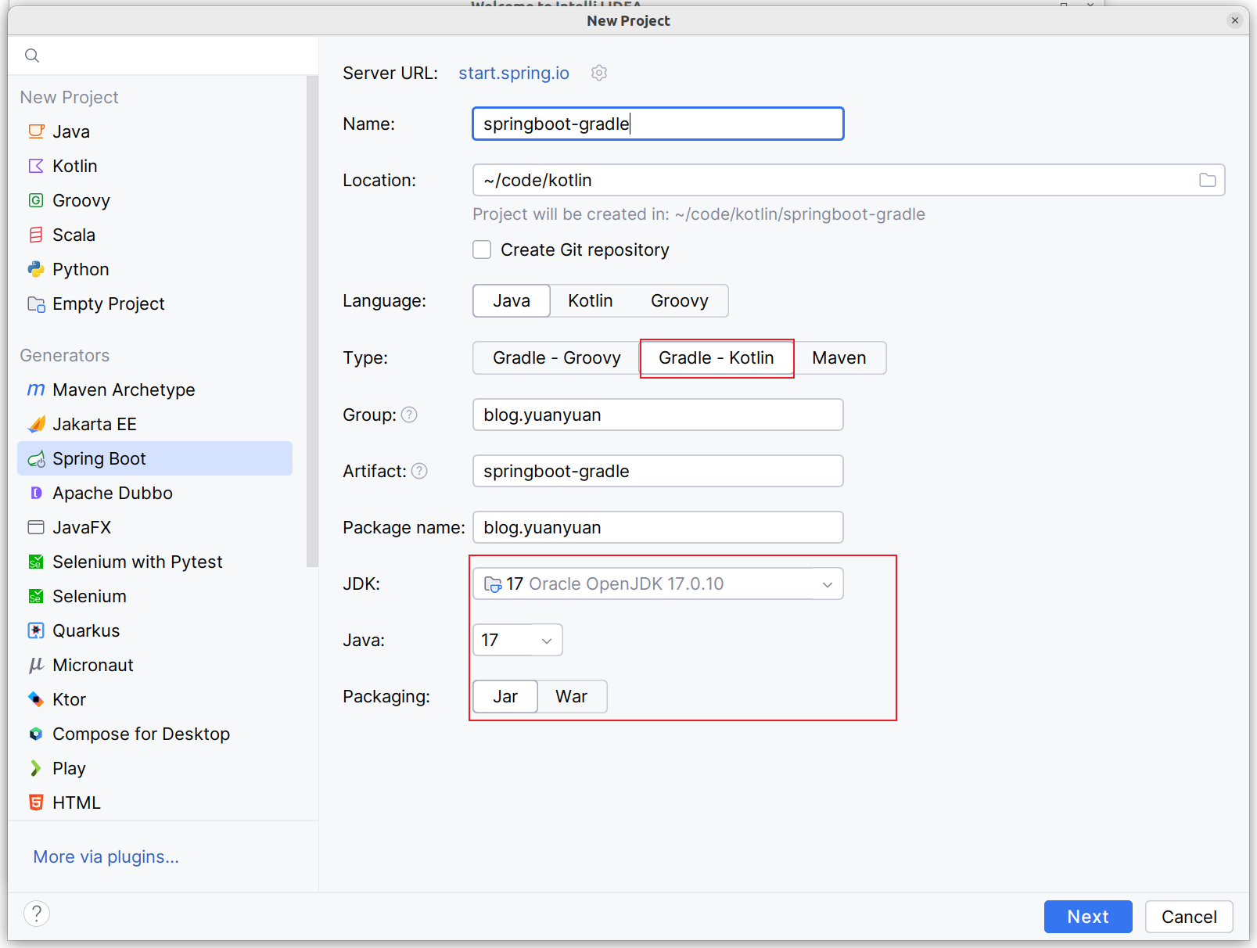Open the Java version dropdown
1257x948 pixels.
pyautogui.click(x=546, y=641)
